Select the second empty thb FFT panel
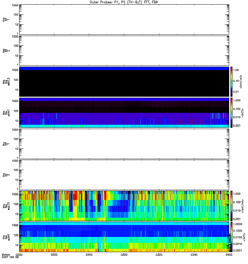 (x=124, y=50)
